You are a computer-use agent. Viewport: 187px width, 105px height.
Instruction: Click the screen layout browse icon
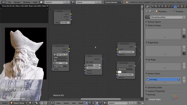point(41,2)
